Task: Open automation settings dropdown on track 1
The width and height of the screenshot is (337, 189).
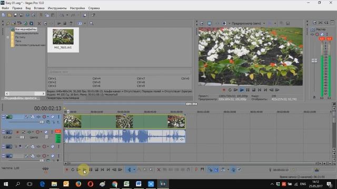Action: (x=48, y=117)
